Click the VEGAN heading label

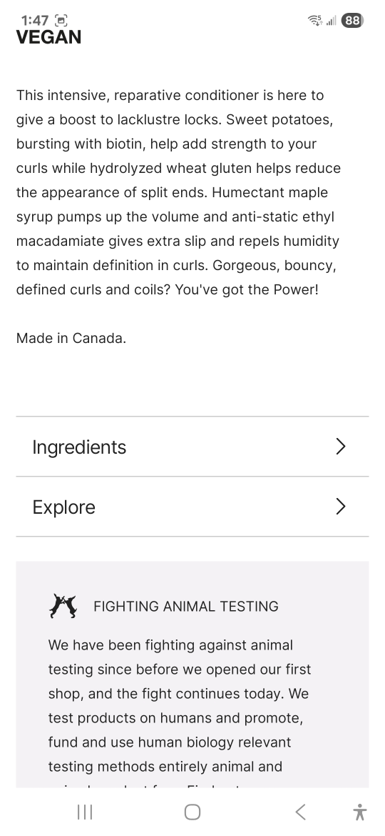pos(48,36)
